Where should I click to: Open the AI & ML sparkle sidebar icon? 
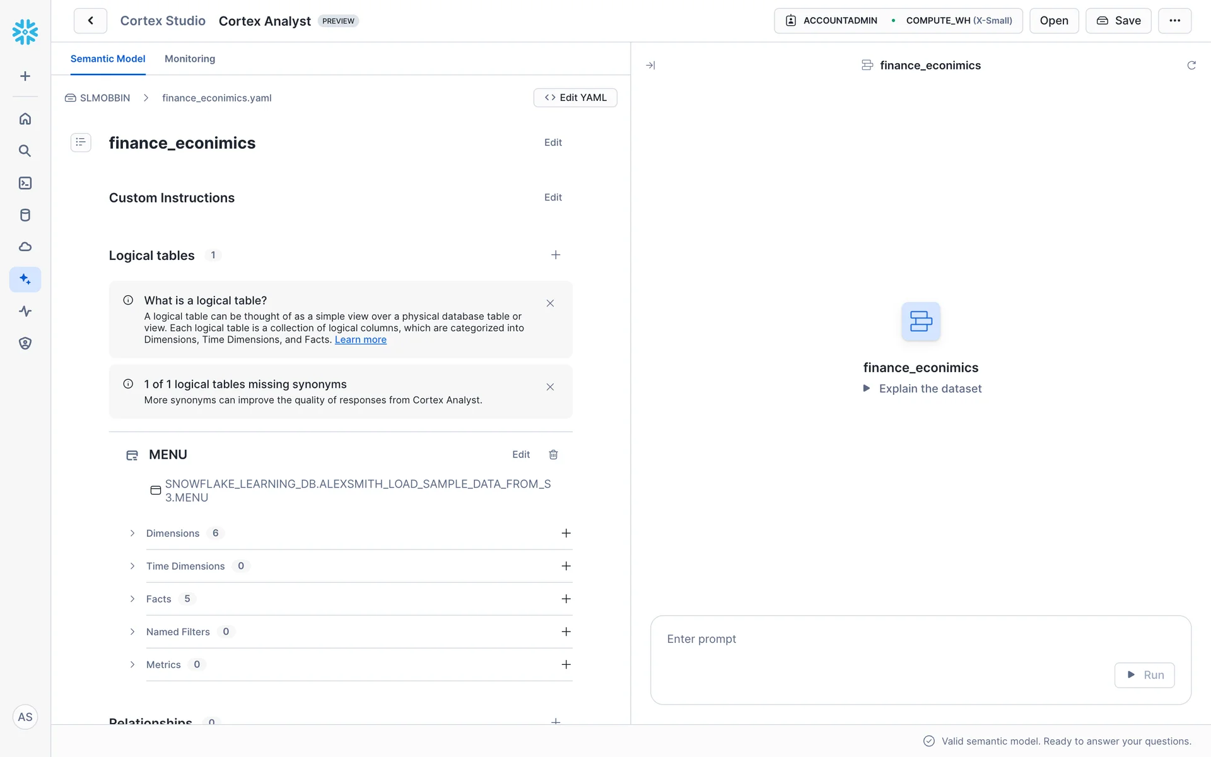click(x=25, y=279)
